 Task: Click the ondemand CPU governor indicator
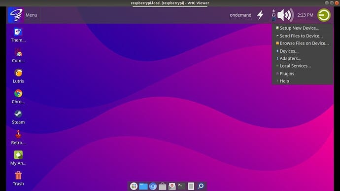coord(240,15)
